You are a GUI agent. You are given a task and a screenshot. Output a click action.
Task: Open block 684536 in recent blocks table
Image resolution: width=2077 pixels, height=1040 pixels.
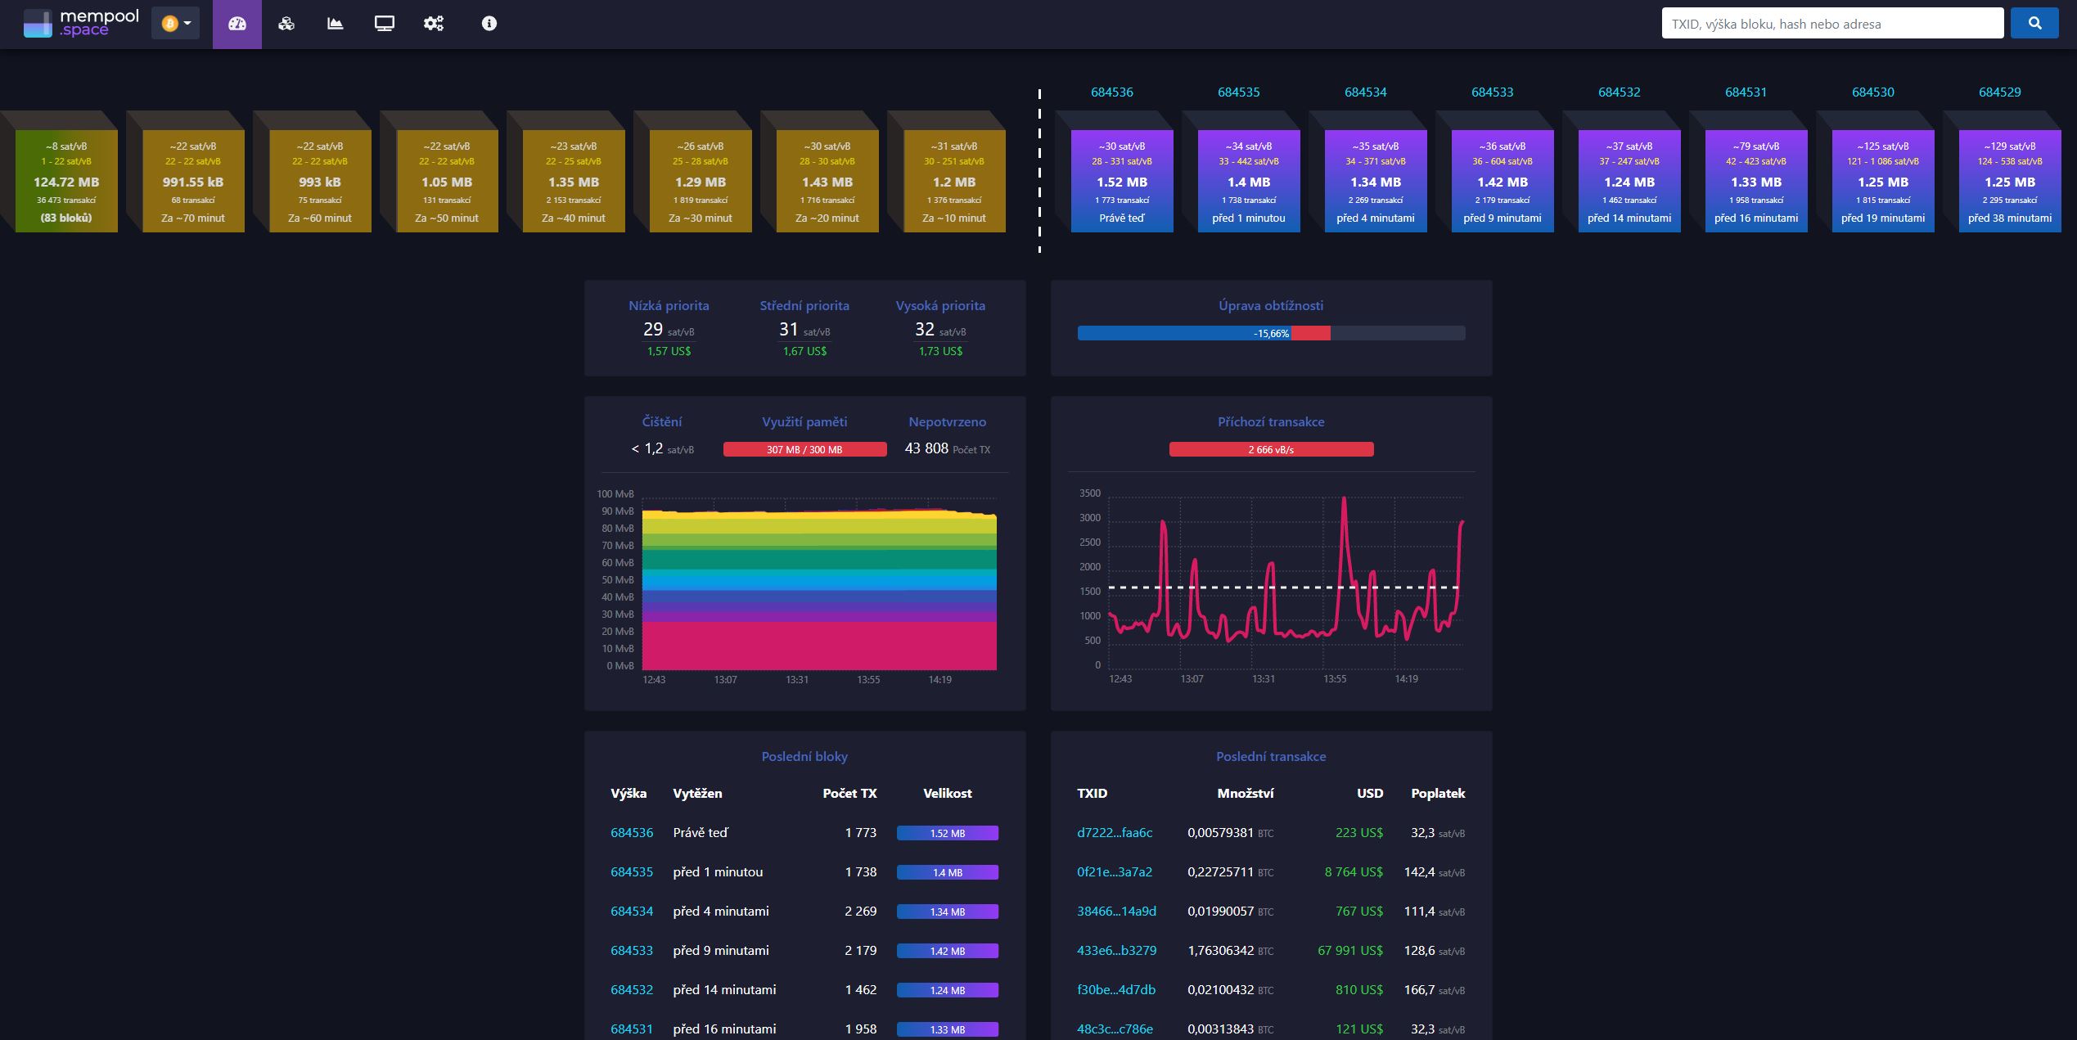pyautogui.click(x=632, y=833)
